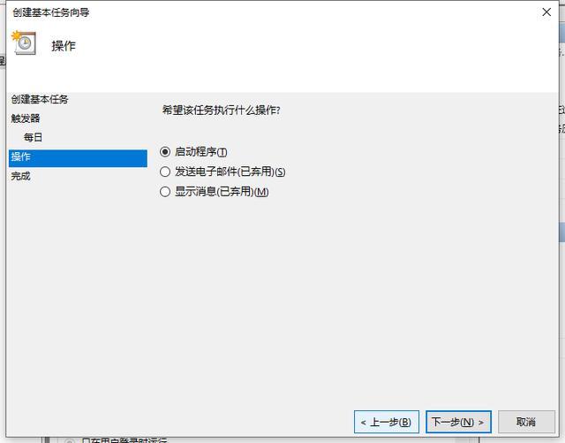The image size is (565, 443).
Task: Cancel the wizard via 取消 button
Action: (526, 422)
